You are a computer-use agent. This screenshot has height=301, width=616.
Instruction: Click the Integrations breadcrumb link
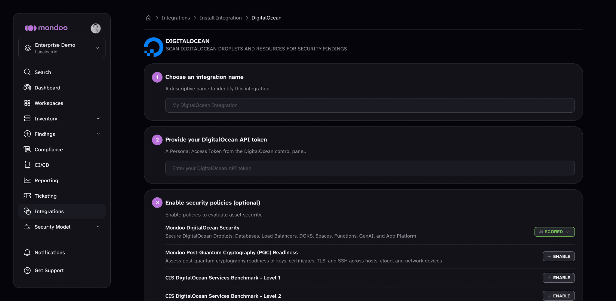[176, 18]
